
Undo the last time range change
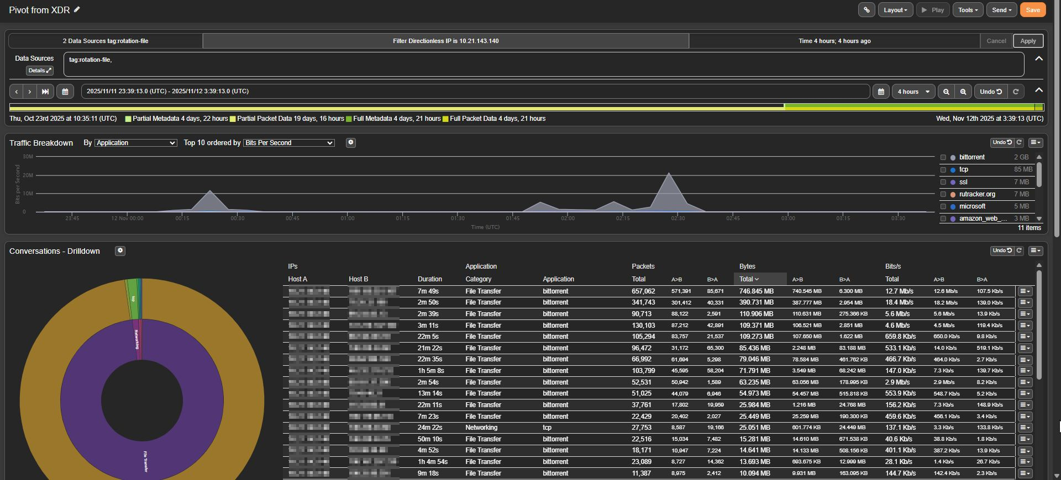[x=991, y=92]
